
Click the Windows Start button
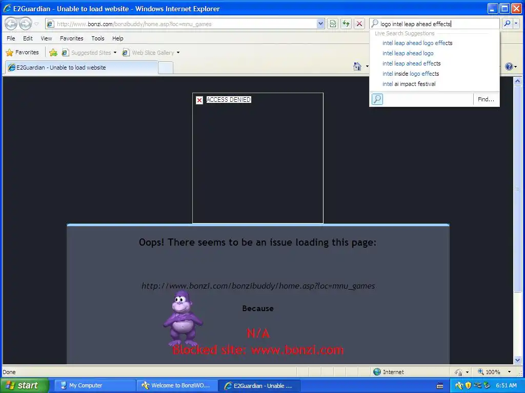point(24,385)
